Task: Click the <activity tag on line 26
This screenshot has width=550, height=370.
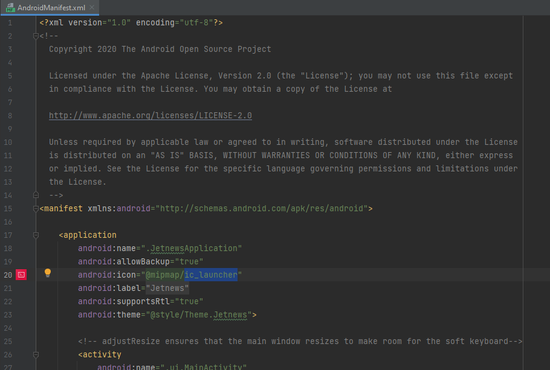Action: click(100, 354)
